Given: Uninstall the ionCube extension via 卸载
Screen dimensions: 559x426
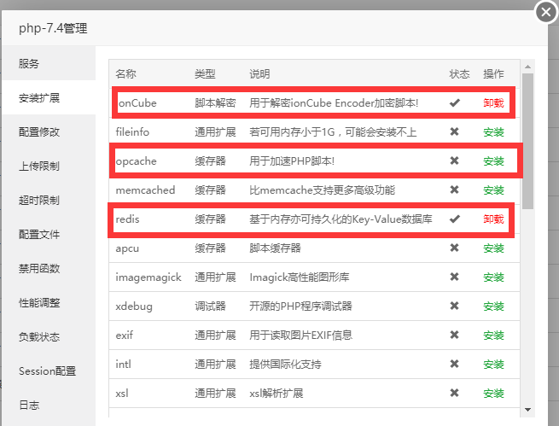Looking at the screenshot, I should coord(493,103).
